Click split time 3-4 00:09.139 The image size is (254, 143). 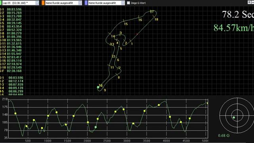click(12, 88)
